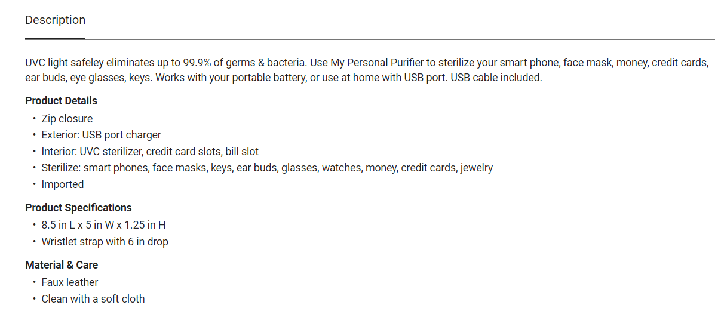The image size is (718, 314).
Task: Click the Clean with a soft cloth line
Action: point(93,299)
